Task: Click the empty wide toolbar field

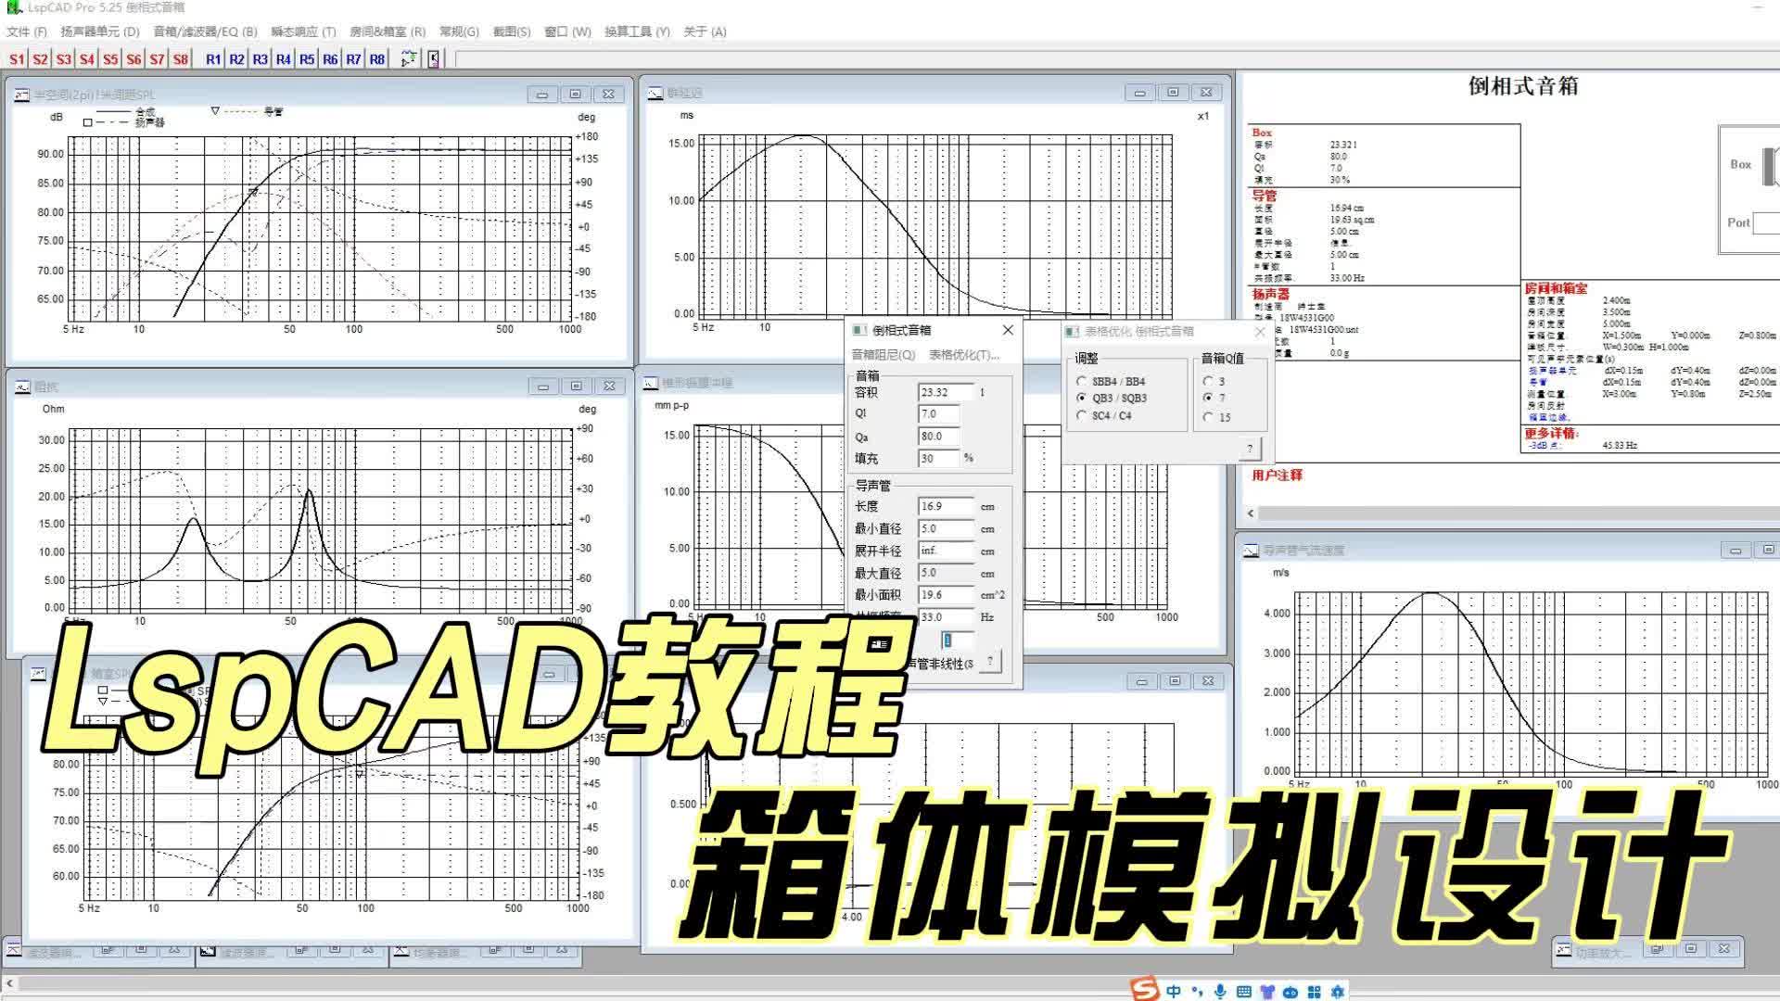Action: pyautogui.click(x=1116, y=59)
